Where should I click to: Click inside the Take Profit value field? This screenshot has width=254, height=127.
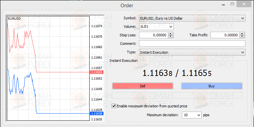(225, 35)
